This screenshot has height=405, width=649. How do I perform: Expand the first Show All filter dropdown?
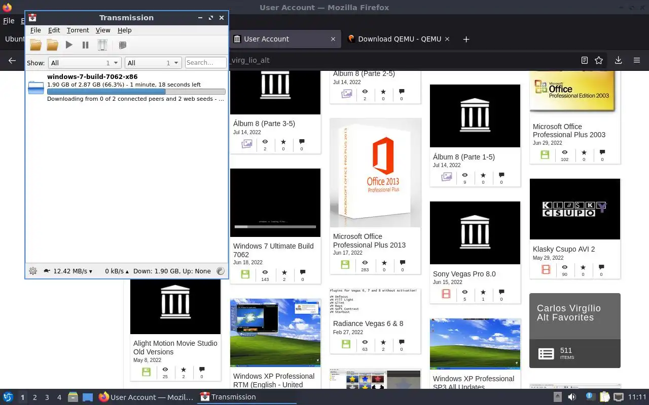[x=84, y=63]
